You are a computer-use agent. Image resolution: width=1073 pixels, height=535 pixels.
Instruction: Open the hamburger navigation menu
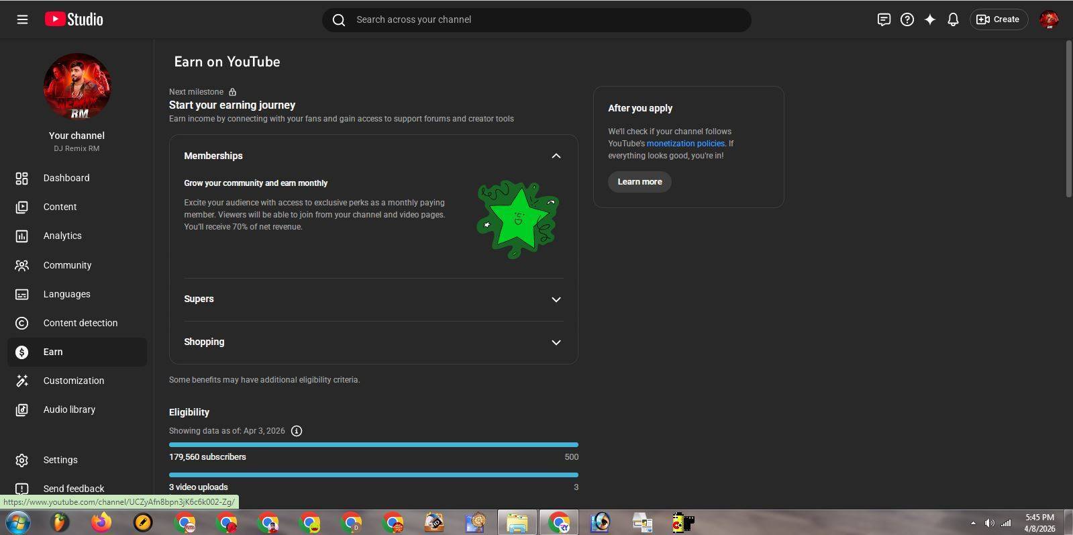point(22,19)
